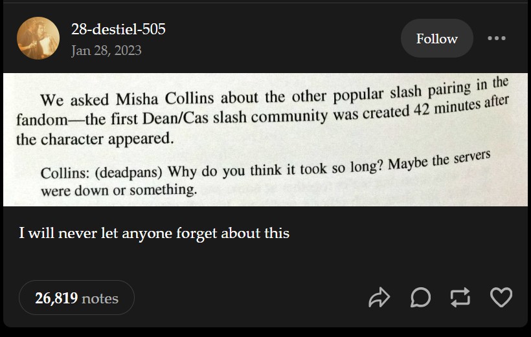Click the word "notes" in the counter

100,298
